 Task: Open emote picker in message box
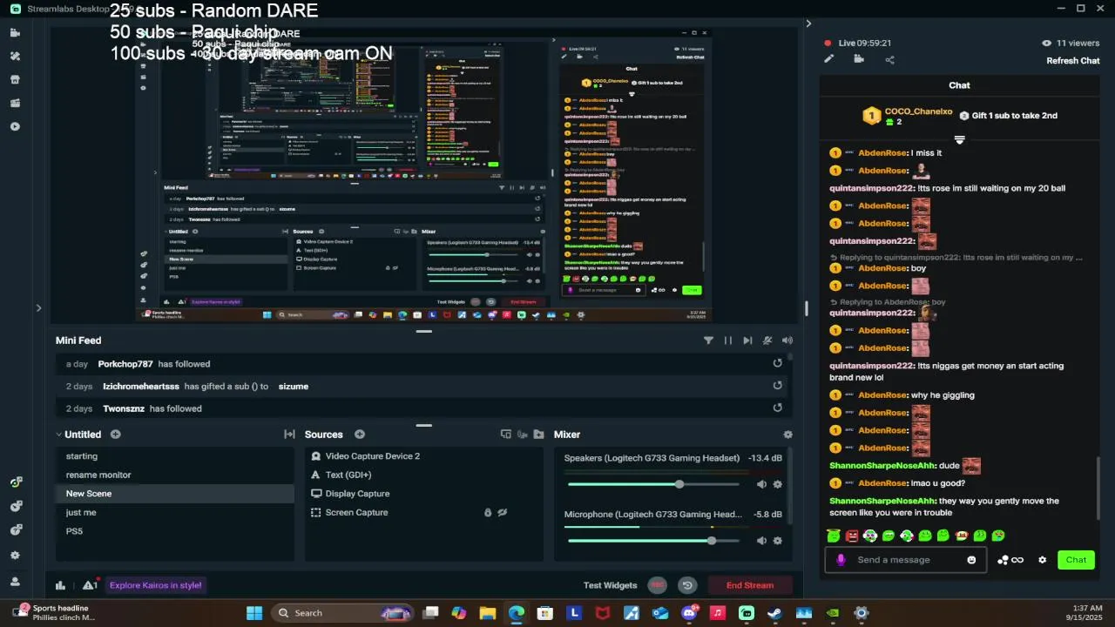tap(972, 560)
